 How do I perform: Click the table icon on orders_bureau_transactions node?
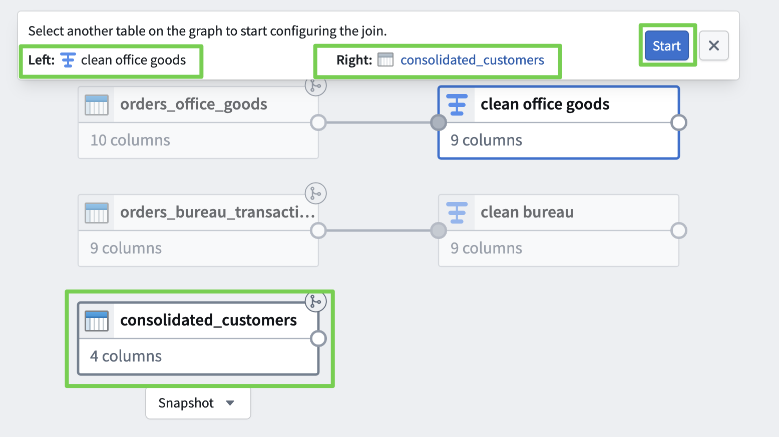click(97, 212)
